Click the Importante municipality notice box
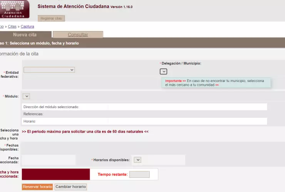The image size is (285, 192). (x=216, y=83)
